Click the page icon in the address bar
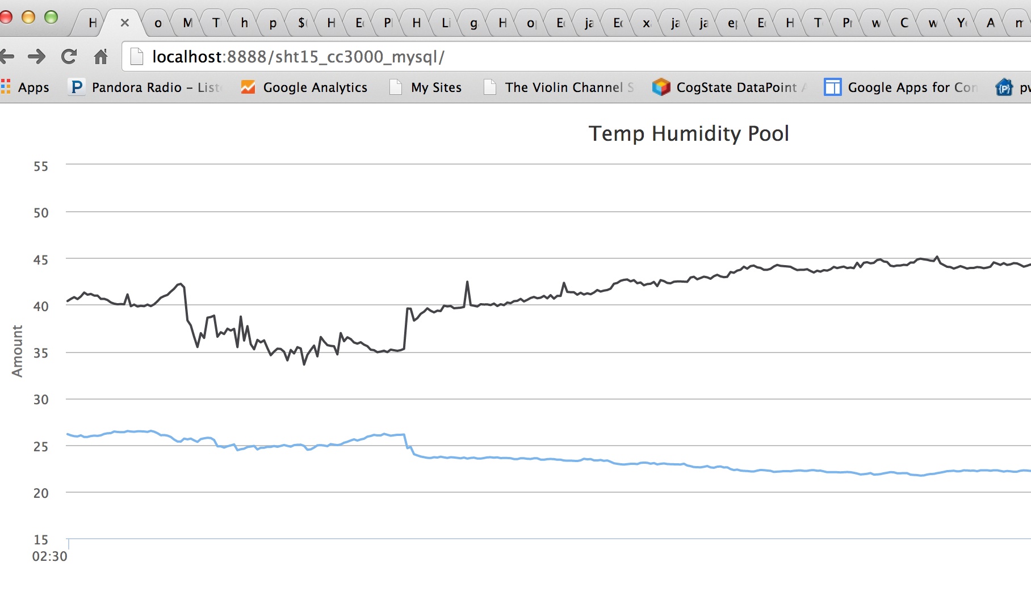This screenshot has height=604, width=1031. coord(136,56)
